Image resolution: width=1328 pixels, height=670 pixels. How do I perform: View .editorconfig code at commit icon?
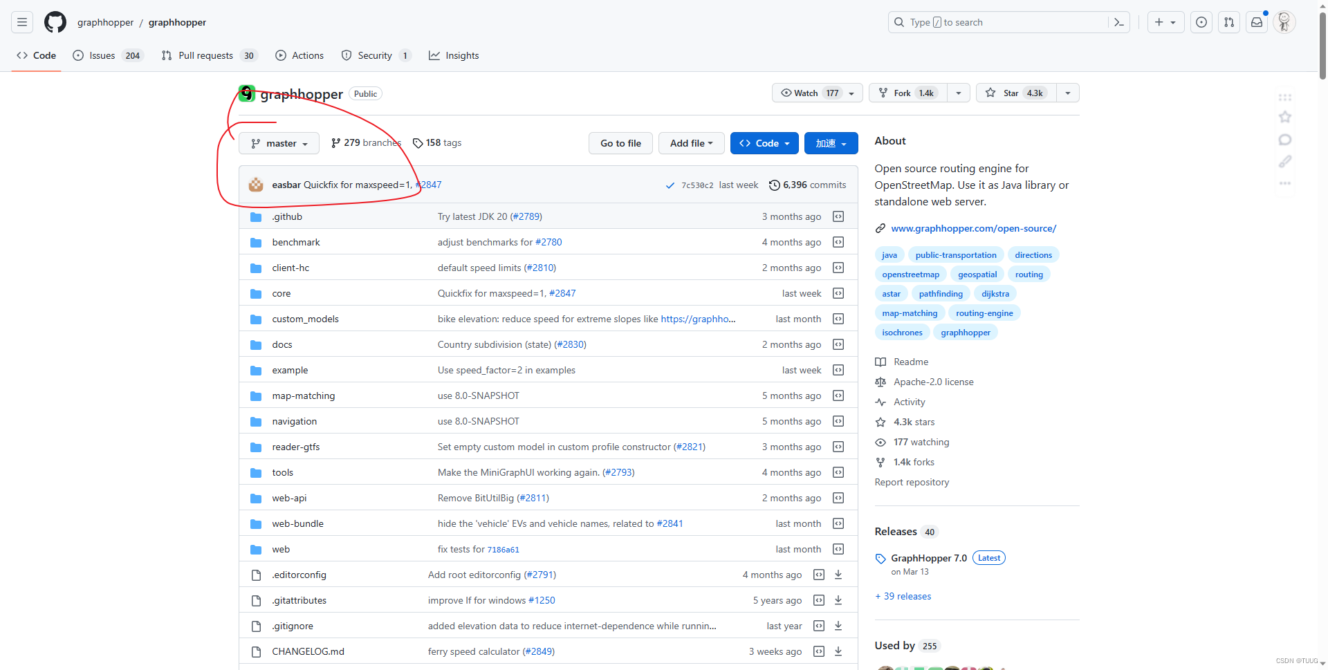(x=819, y=575)
